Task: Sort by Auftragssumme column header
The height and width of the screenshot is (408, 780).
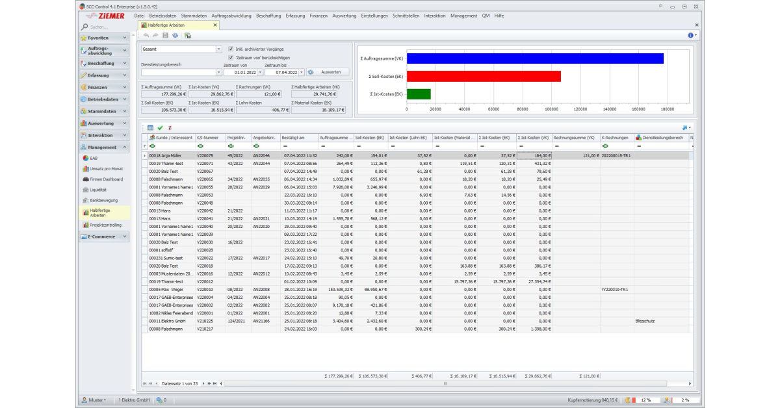Action: [x=335, y=138]
